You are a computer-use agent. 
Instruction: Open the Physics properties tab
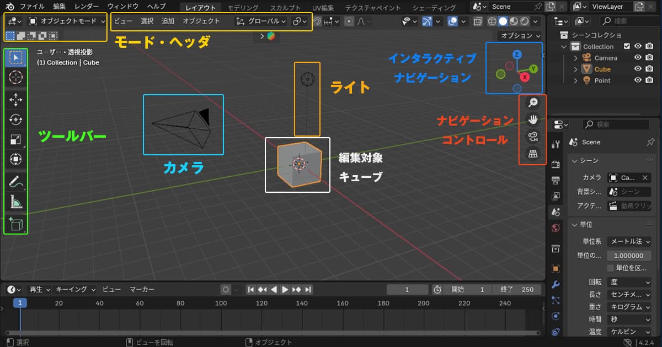pos(556,316)
